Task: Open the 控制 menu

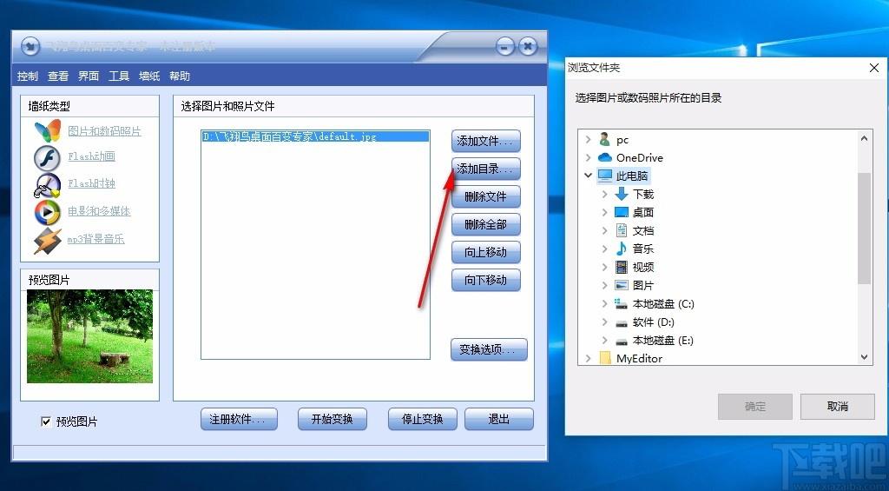Action: [27, 76]
